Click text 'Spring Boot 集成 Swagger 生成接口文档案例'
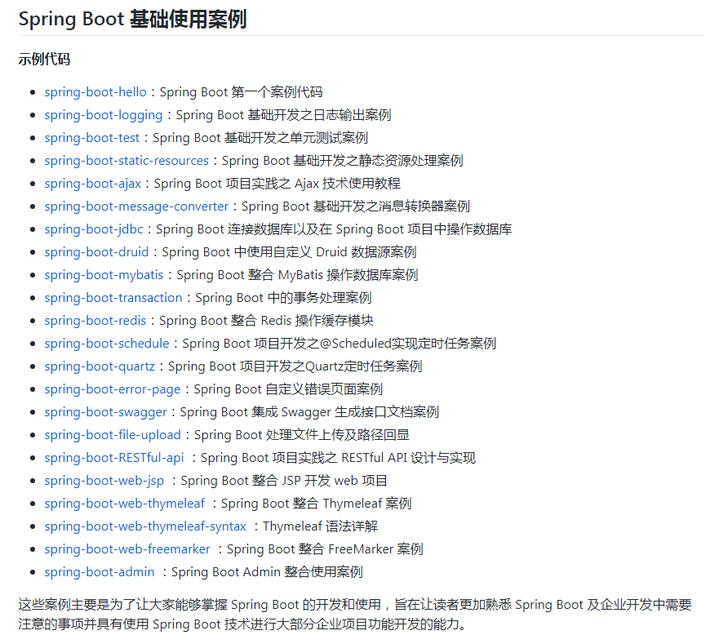Screen dimensions: 728x635 [309, 411]
